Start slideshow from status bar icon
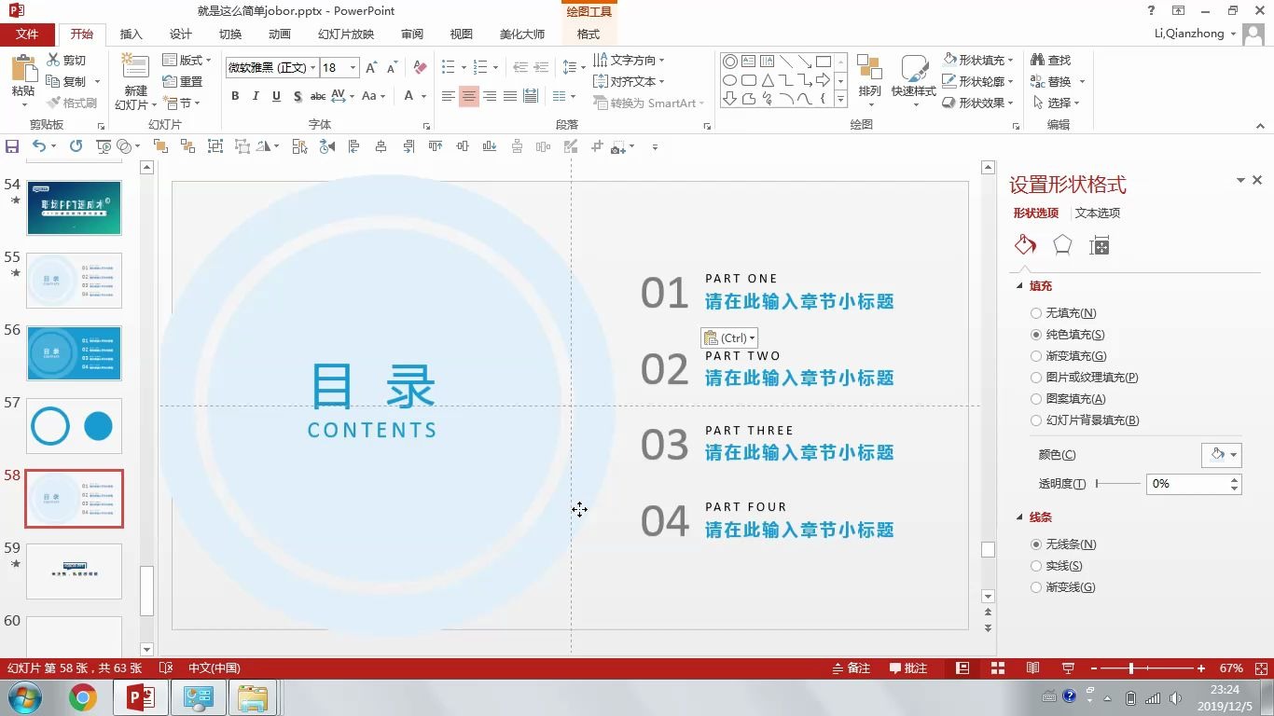This screenshot has width=1274, height=716. (x=1069, y=668)
